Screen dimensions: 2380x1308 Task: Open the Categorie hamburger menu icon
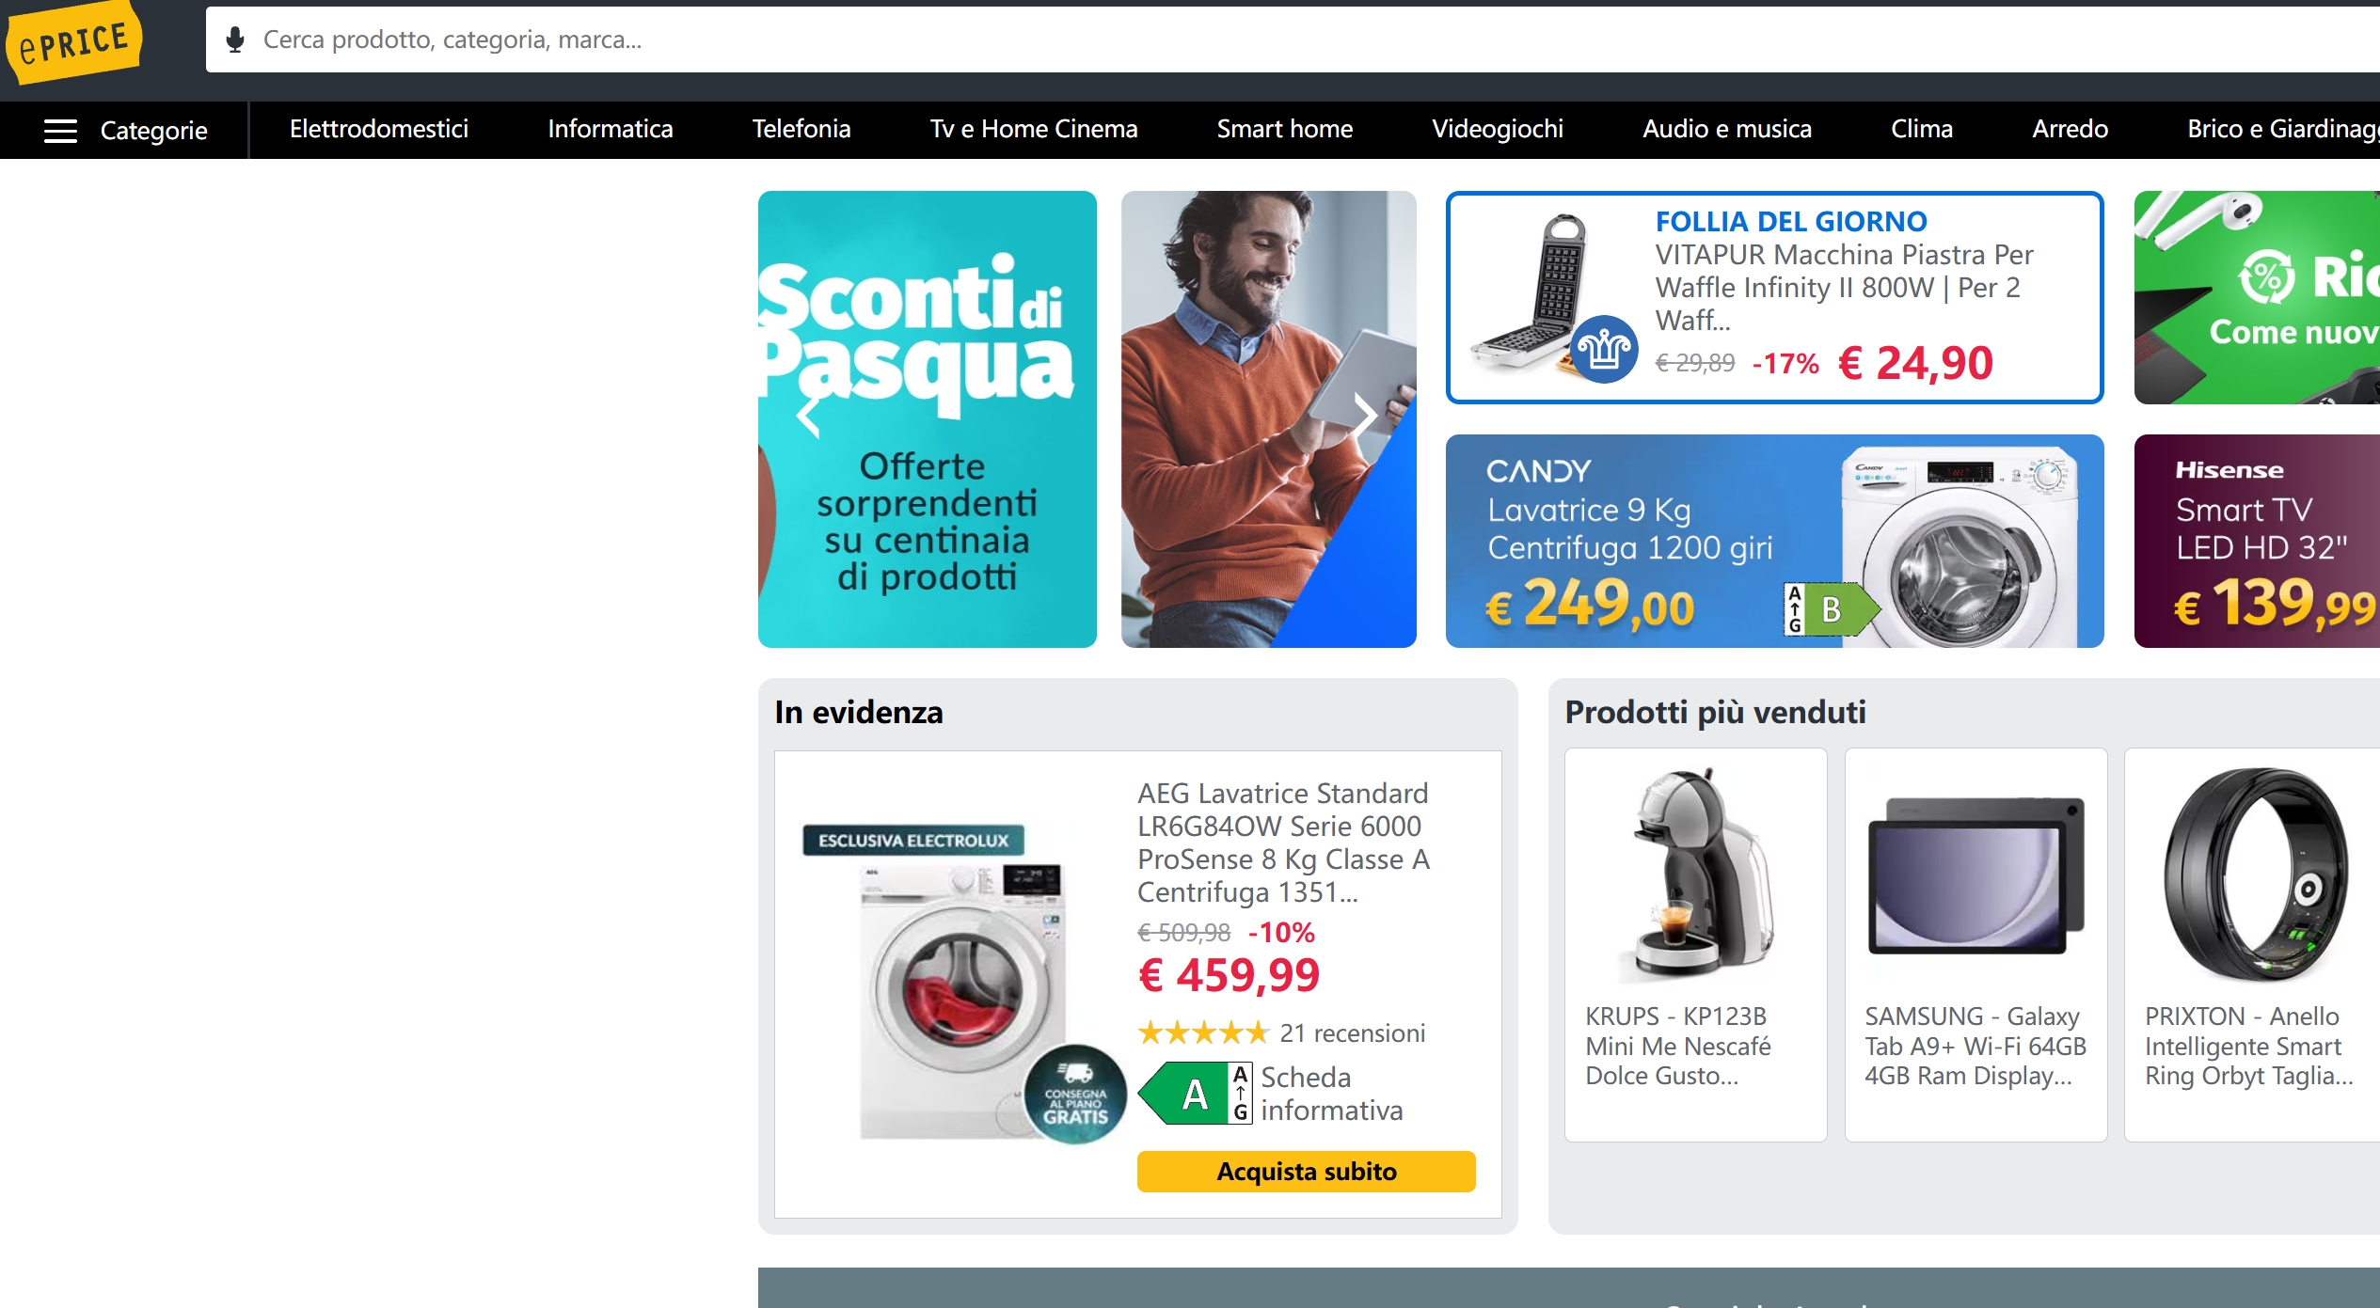[60, 131]
